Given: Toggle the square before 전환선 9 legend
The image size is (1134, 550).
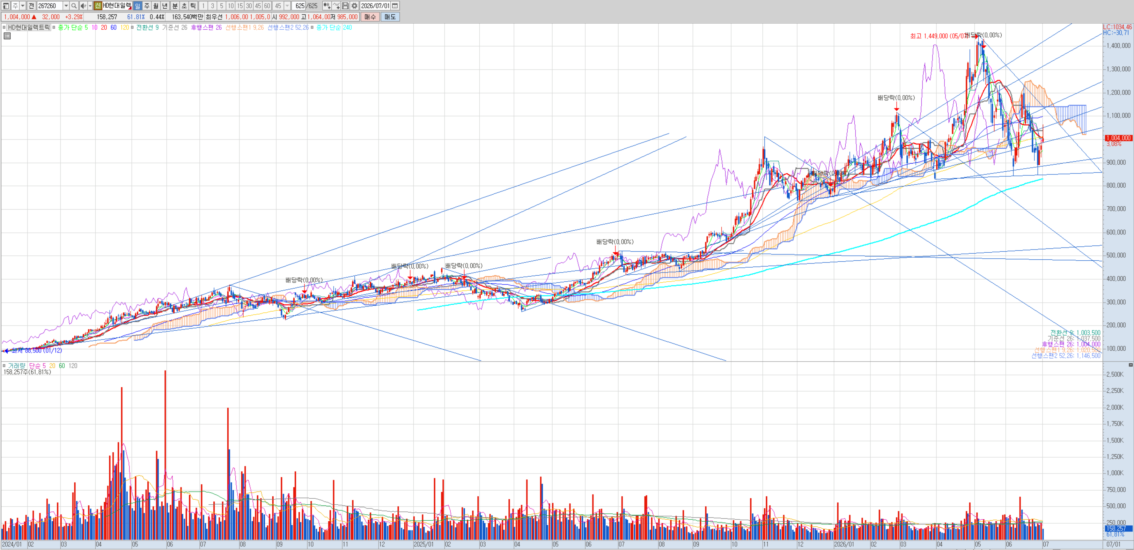Looking at the screenshot, I should pos(132,27).
